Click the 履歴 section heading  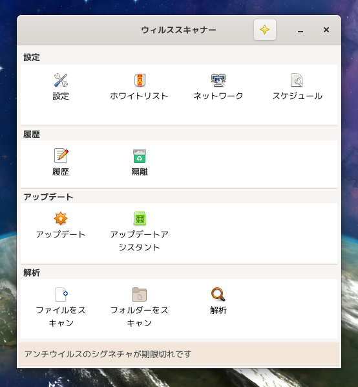pyautogui.click(x=32, y=135)
